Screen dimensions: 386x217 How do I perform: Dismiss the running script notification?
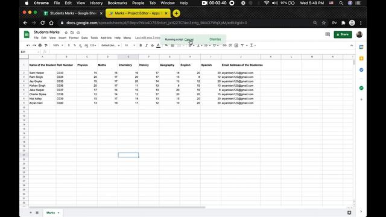point(215,39)
